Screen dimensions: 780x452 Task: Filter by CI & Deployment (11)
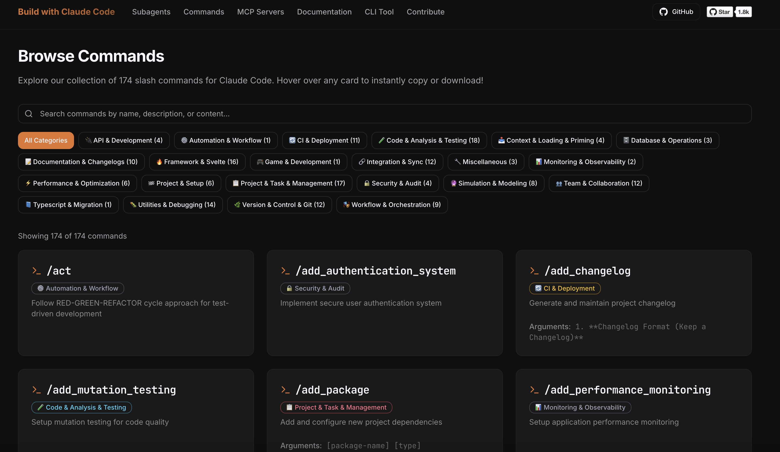pyautogui.click(x=324, y=140)
